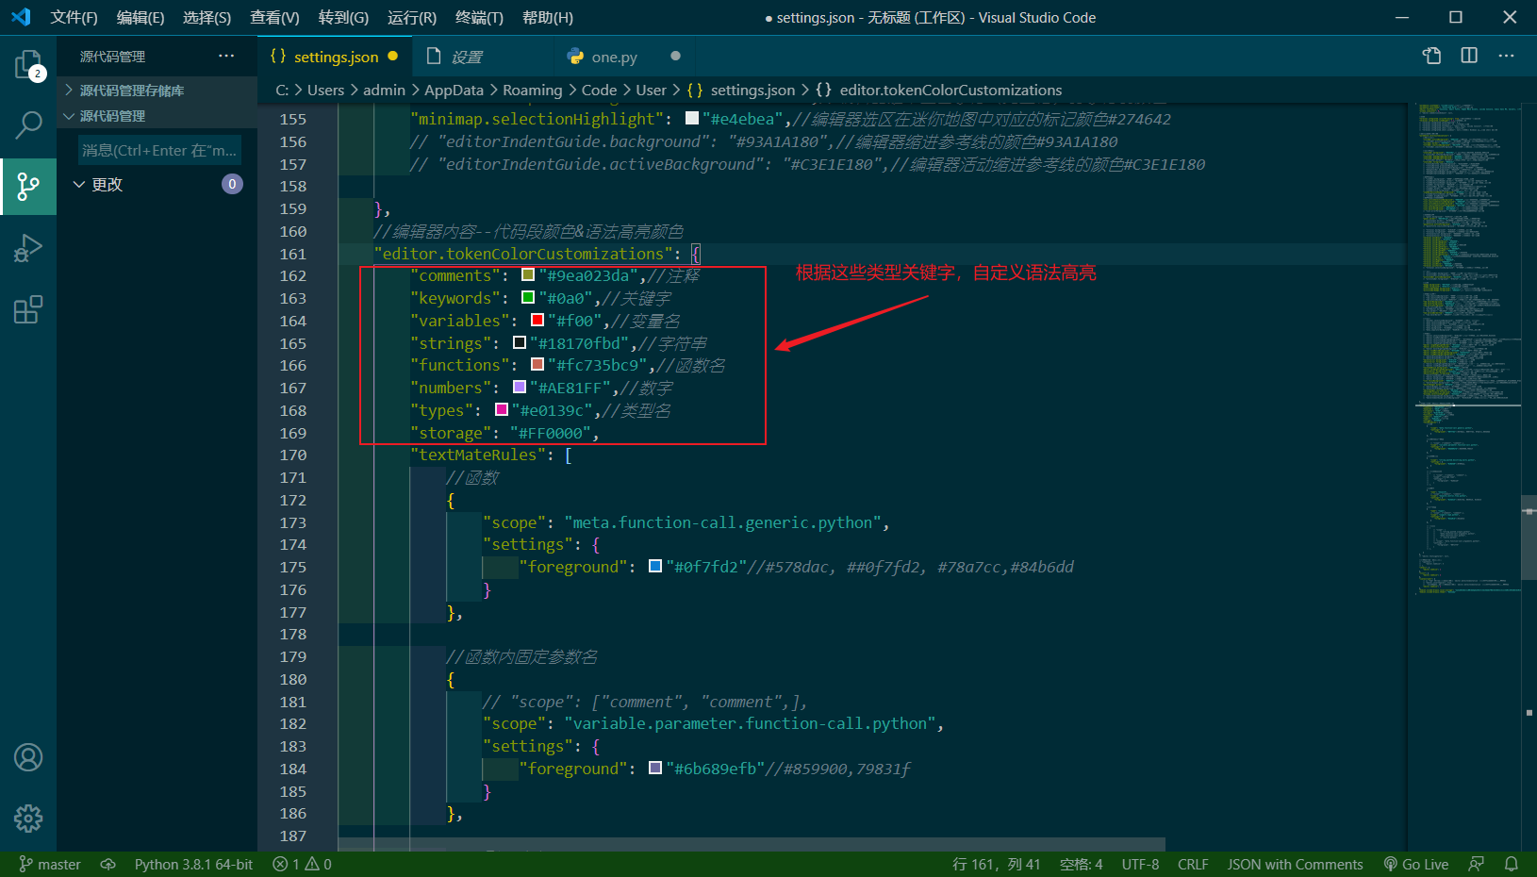Open color picker for strings #18170fbd swatch
Screen dimensions: 1537x877
(x=520, y=343)
